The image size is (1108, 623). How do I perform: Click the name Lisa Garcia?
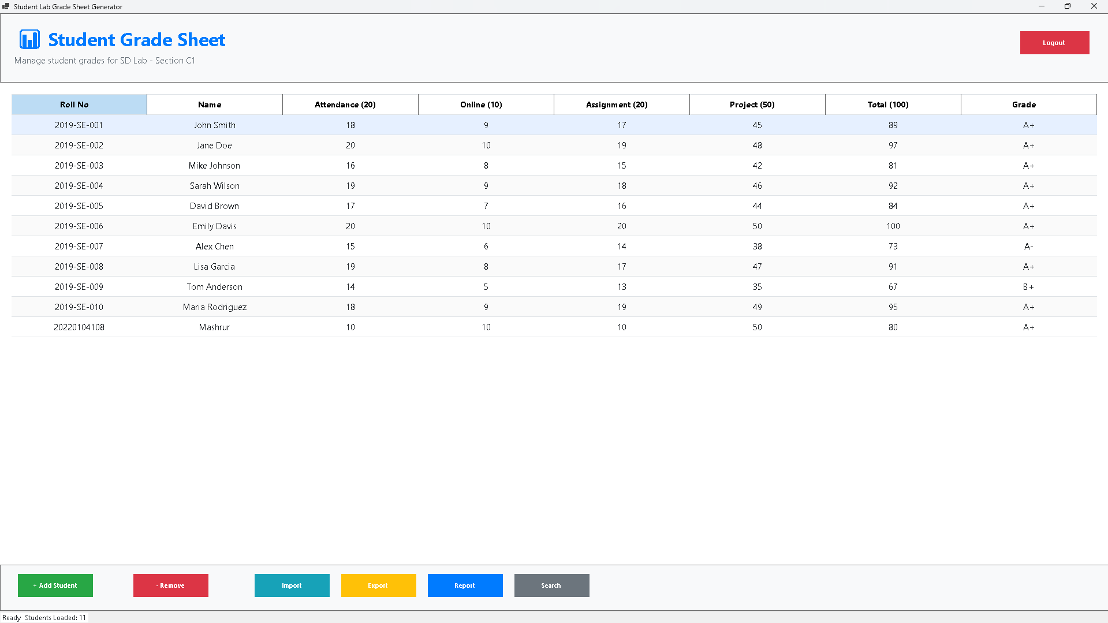[214, 267]
